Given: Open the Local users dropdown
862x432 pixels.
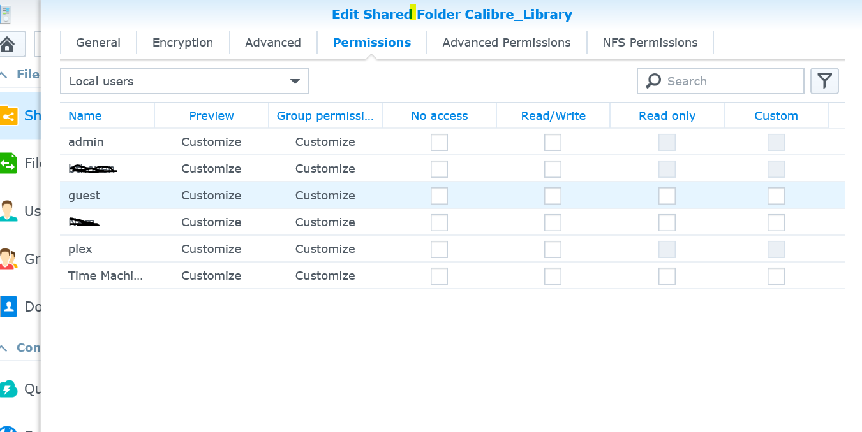Looking at the screenshot, I should (184, 81).
